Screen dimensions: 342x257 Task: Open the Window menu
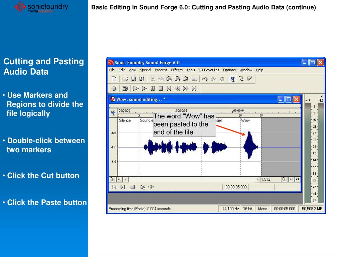(x=246, y=70)
